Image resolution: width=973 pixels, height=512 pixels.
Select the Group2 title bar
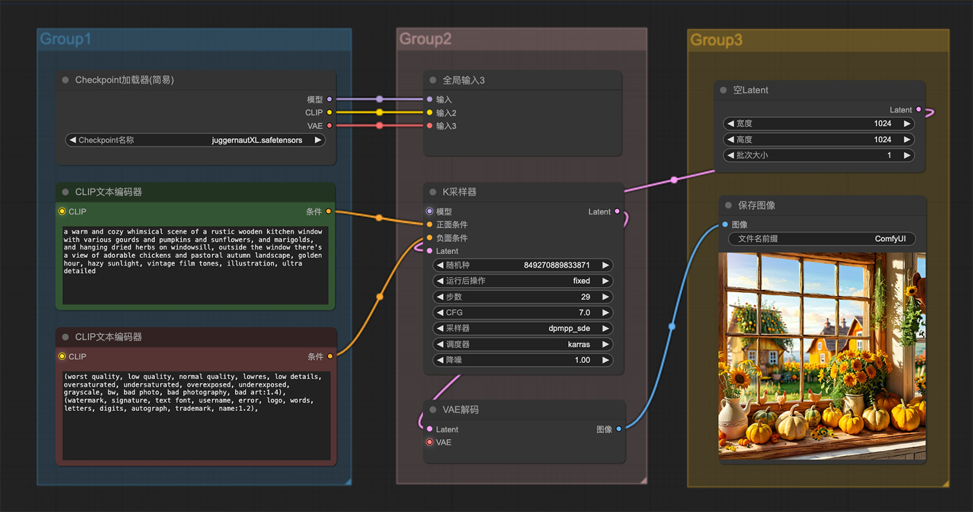(522, 39)
